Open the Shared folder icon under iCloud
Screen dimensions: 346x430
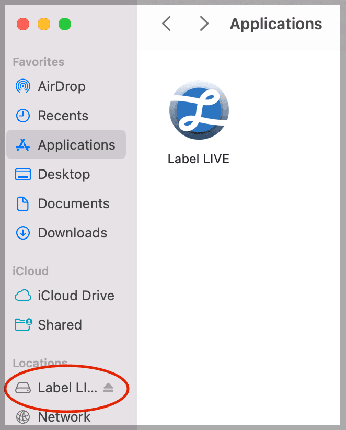(22, 325)
